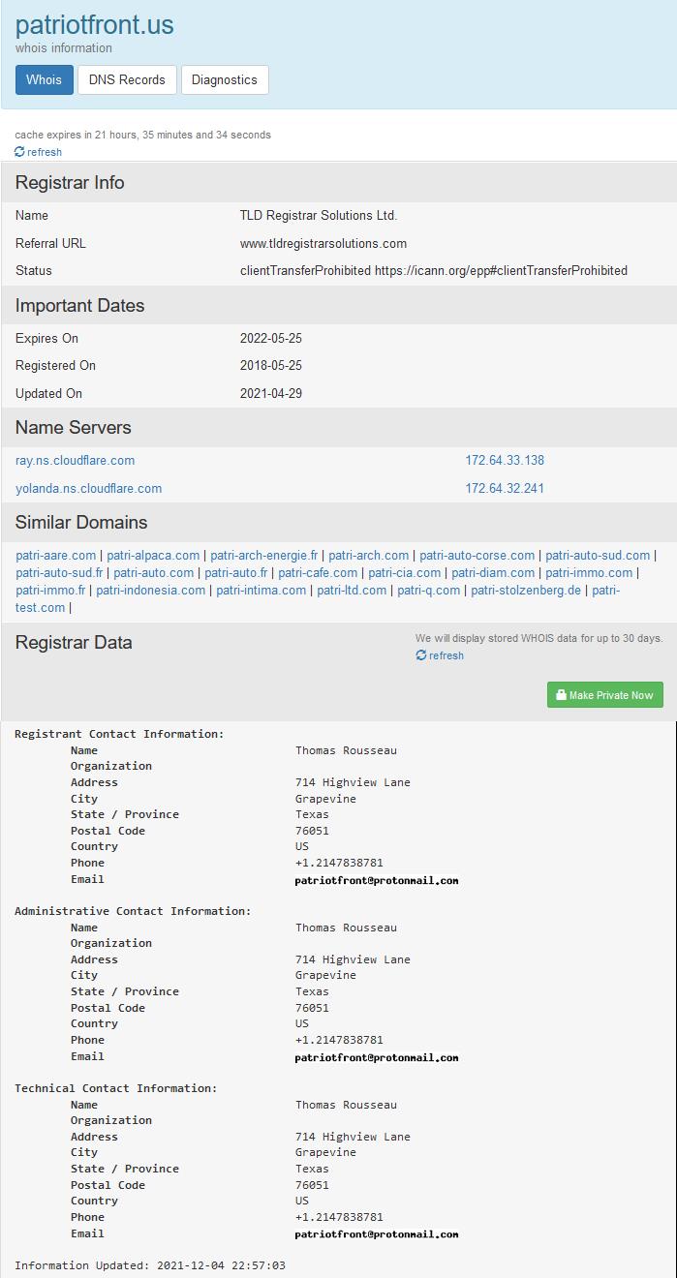Open similar domain patri-diam.com

tap(493, 573)
